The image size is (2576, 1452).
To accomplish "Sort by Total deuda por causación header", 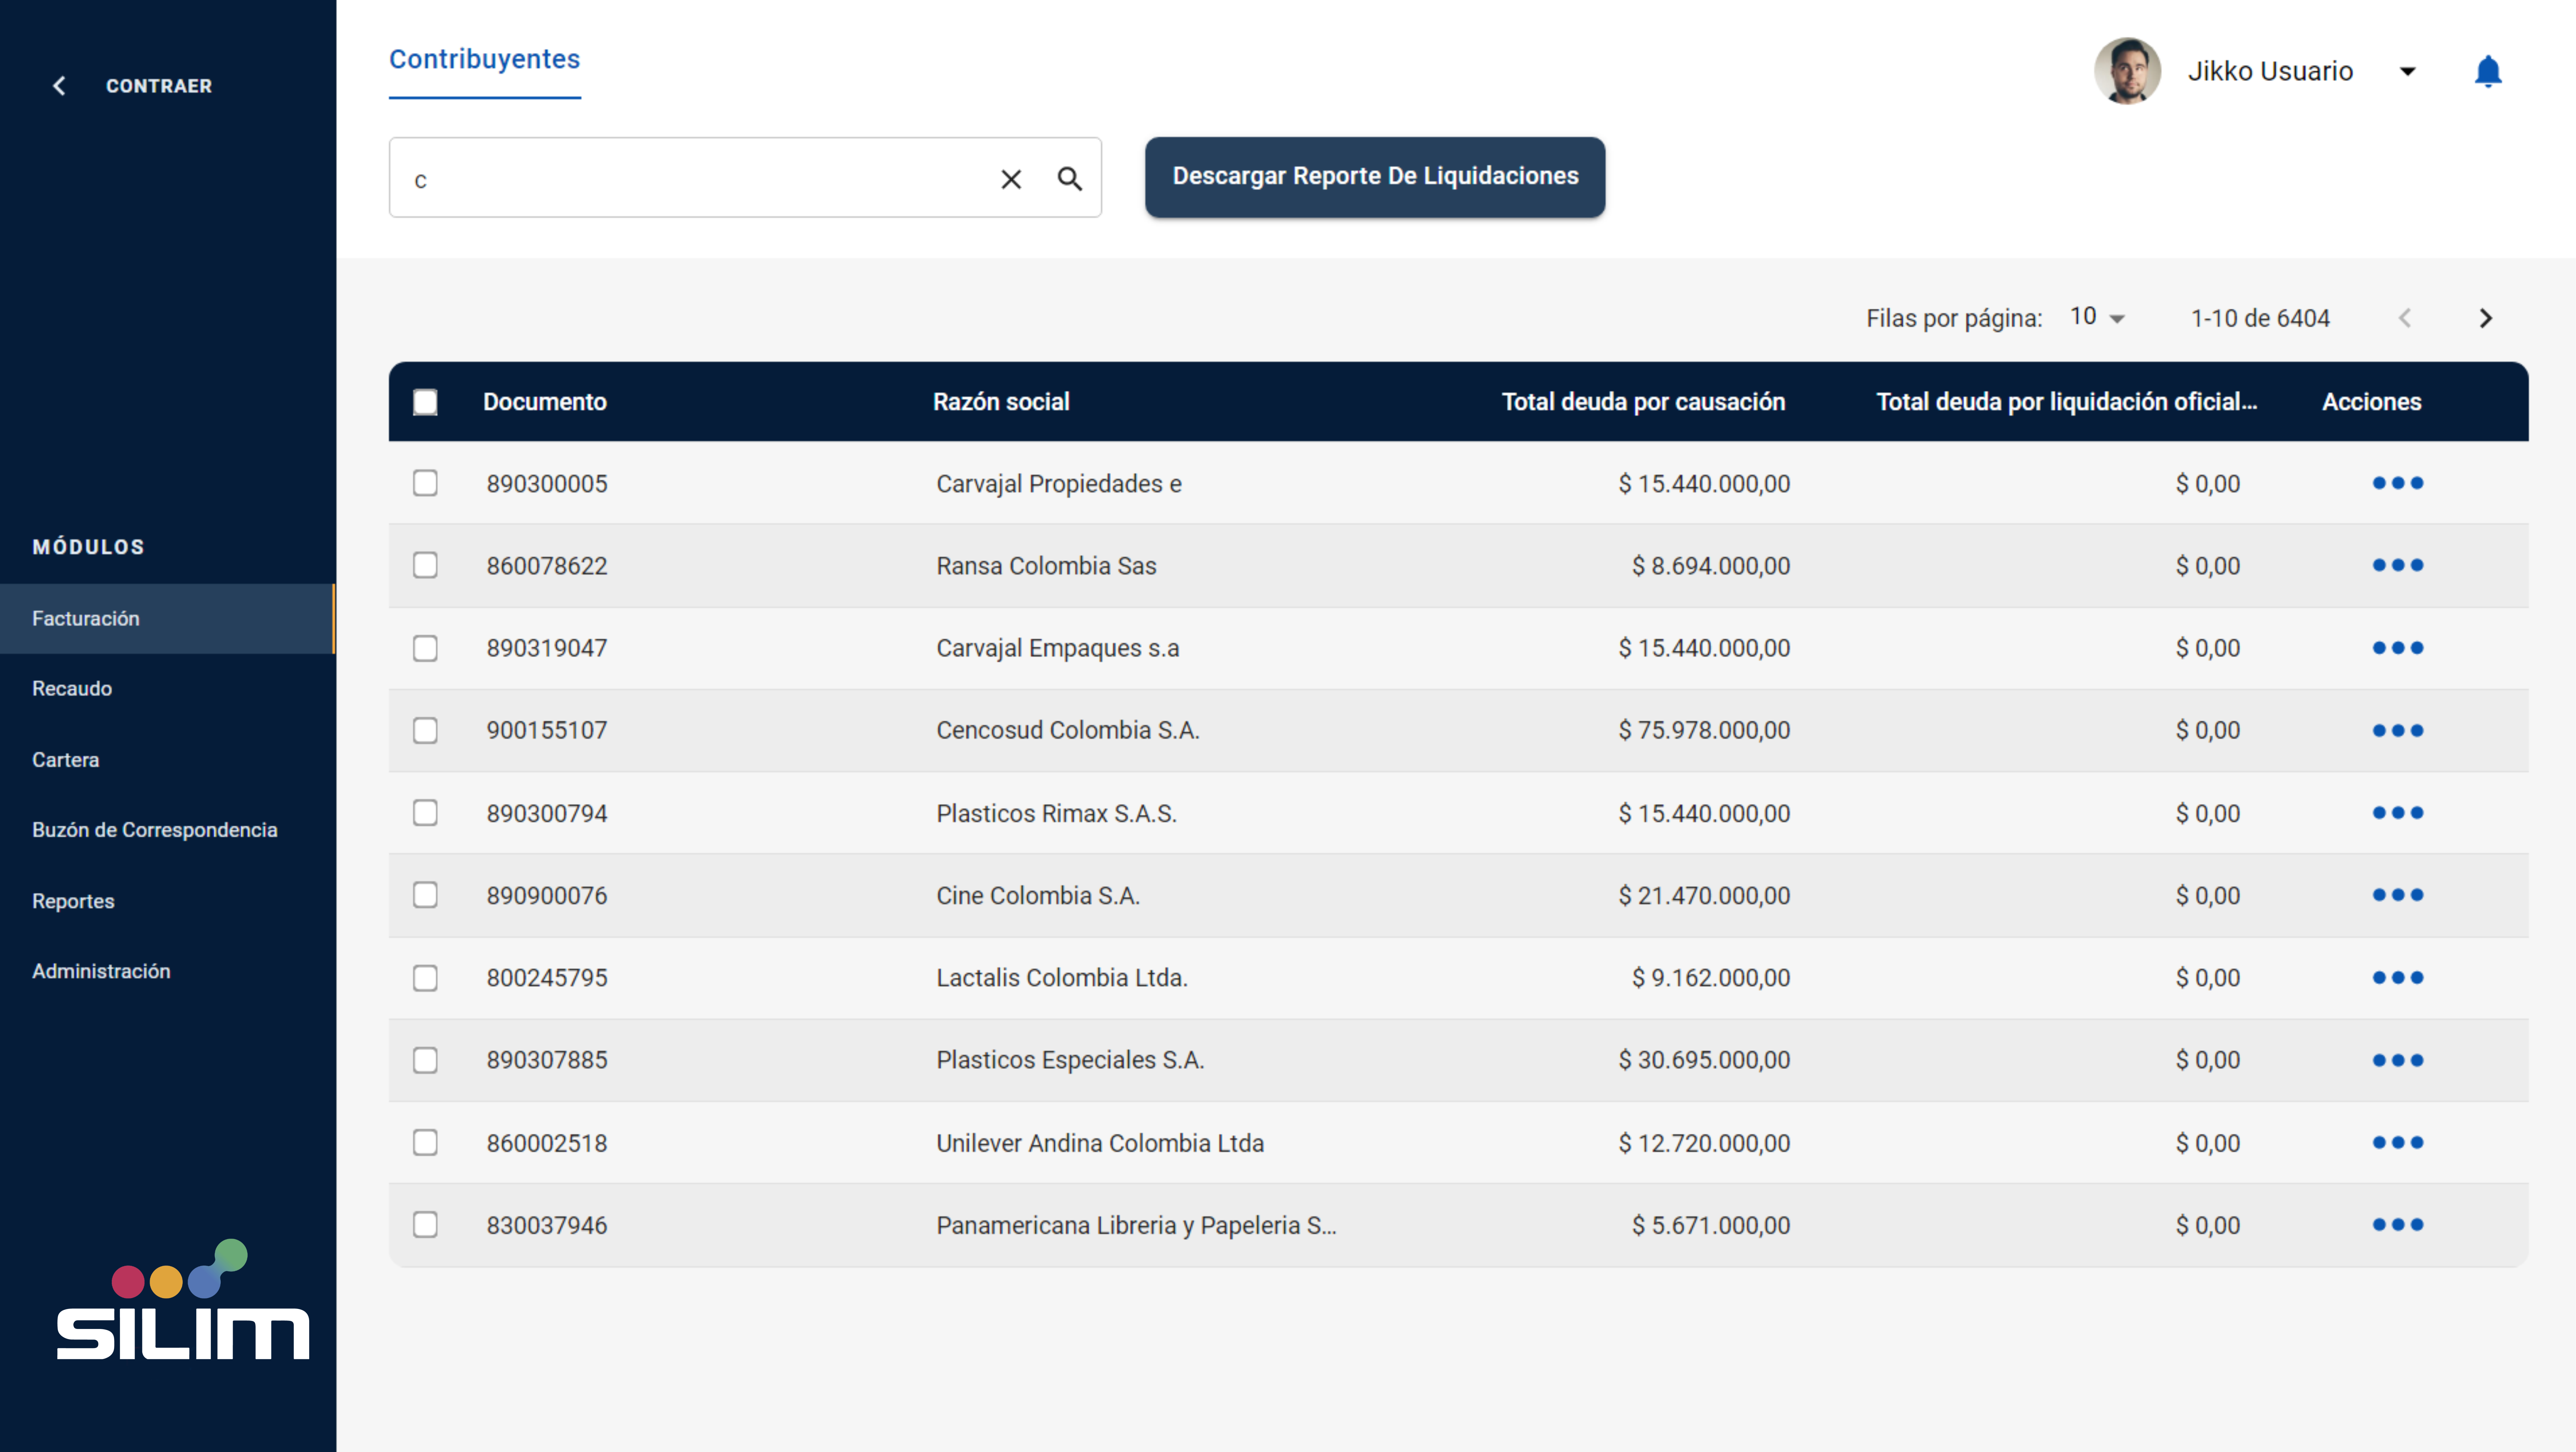I will pos(1643,402).
